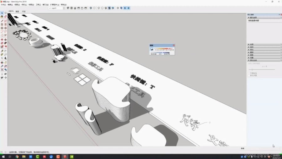
Task: Choose the Circle tool
Action: click(x=2, y=28)
